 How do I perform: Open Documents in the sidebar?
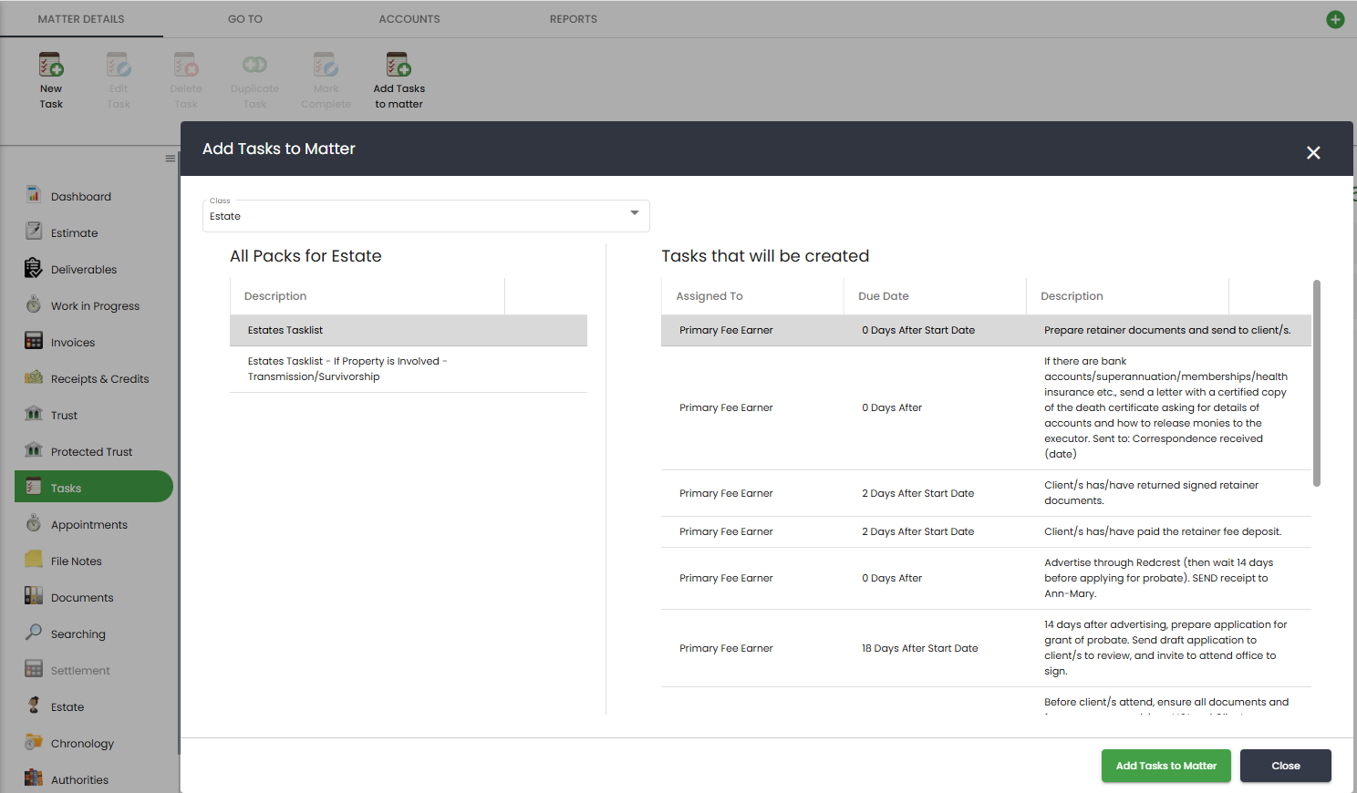tap(82, 598)
